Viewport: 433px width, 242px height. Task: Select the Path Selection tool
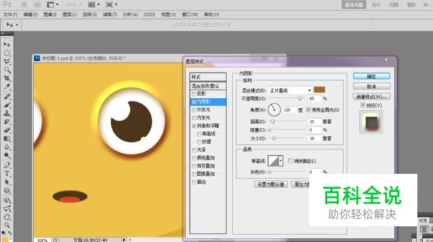pos(7,182)
